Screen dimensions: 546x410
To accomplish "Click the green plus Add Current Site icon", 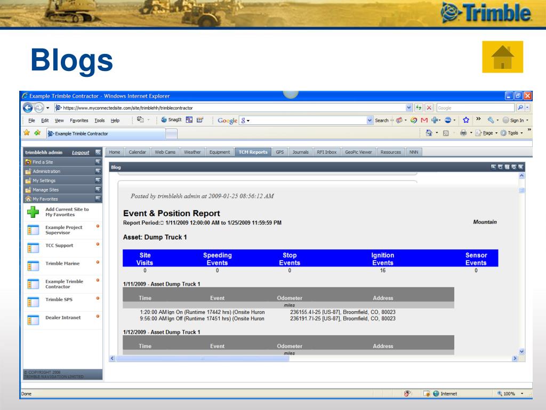I will click(33, 212).
